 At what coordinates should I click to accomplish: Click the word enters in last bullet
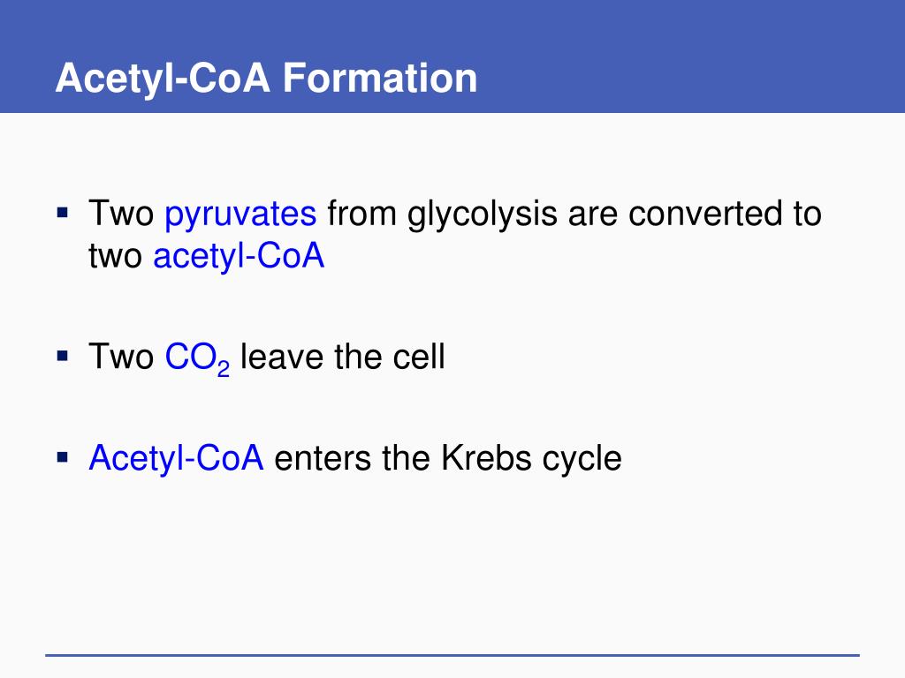[x=323, y=460]
